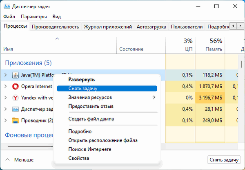The image size is (245, 170).
Task: Click the Task Manager title bar icon
Action: (7, 7)
